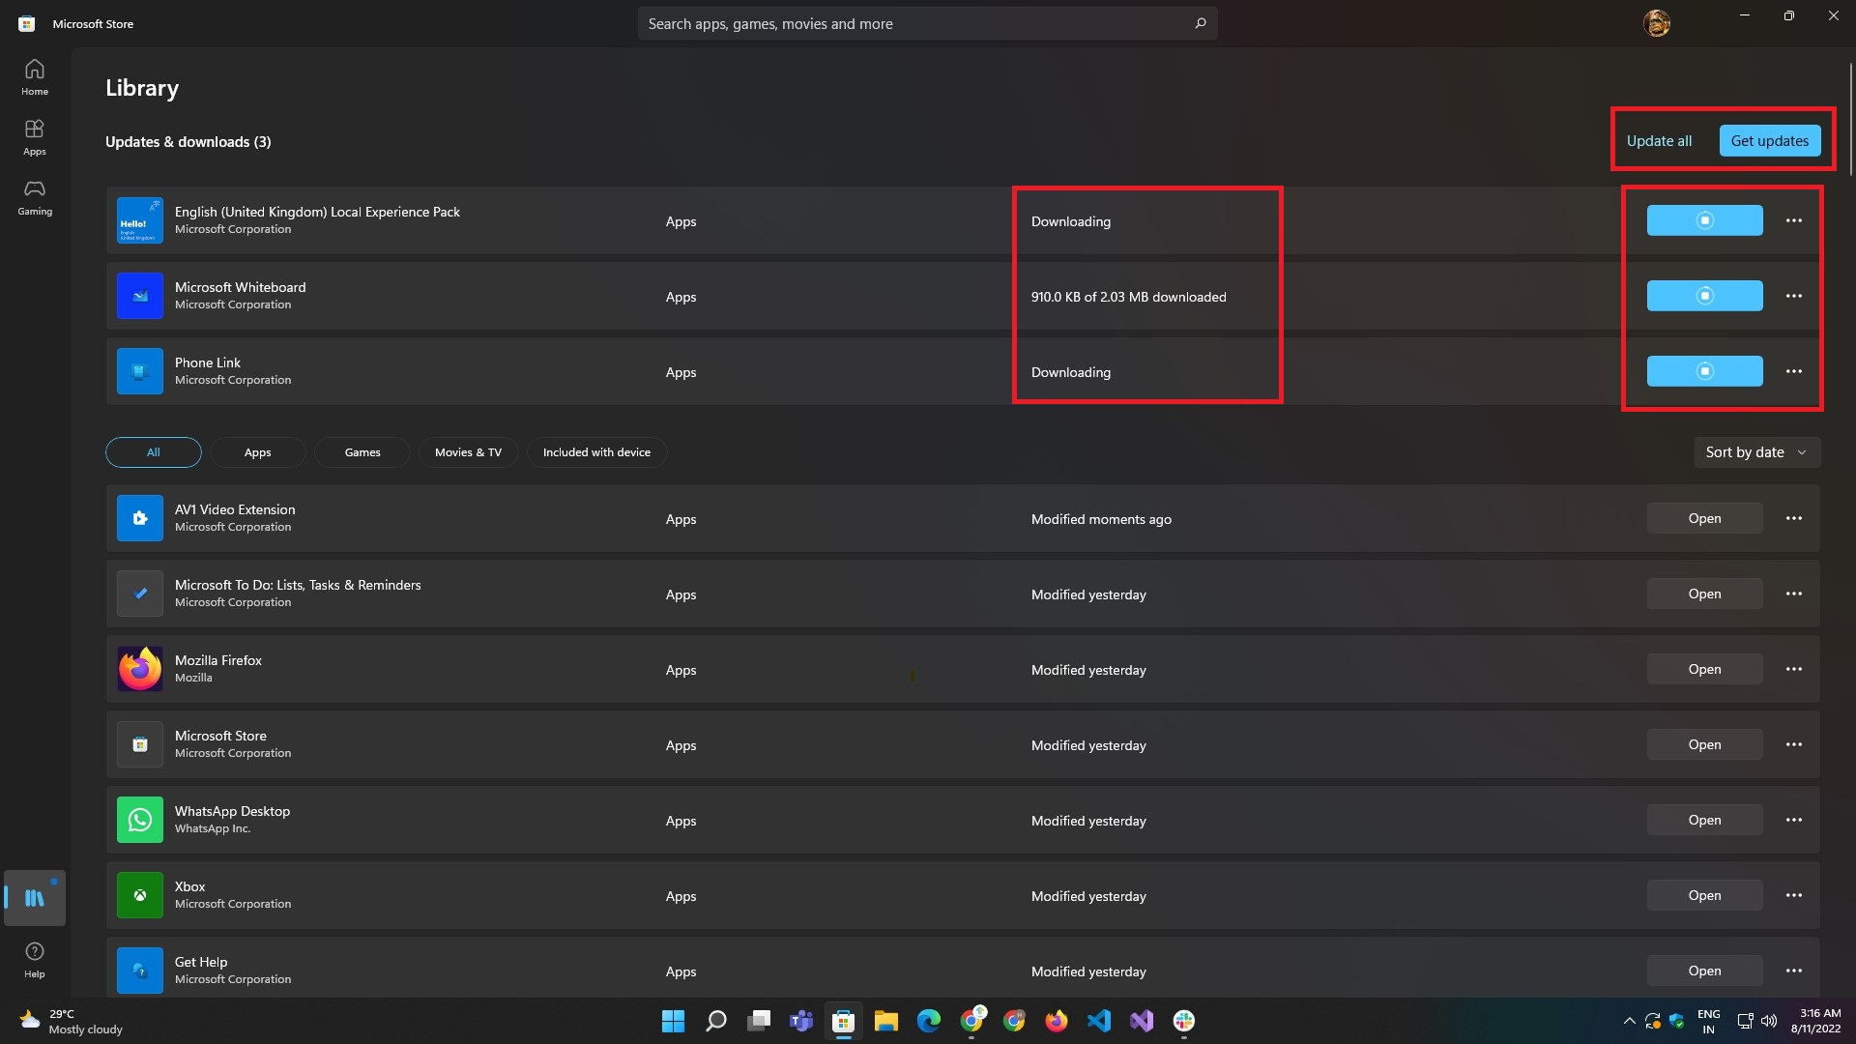Open the Apps section in the sidebar
Viewport: 1856px width, 1044px height.
tap(35, 137)
